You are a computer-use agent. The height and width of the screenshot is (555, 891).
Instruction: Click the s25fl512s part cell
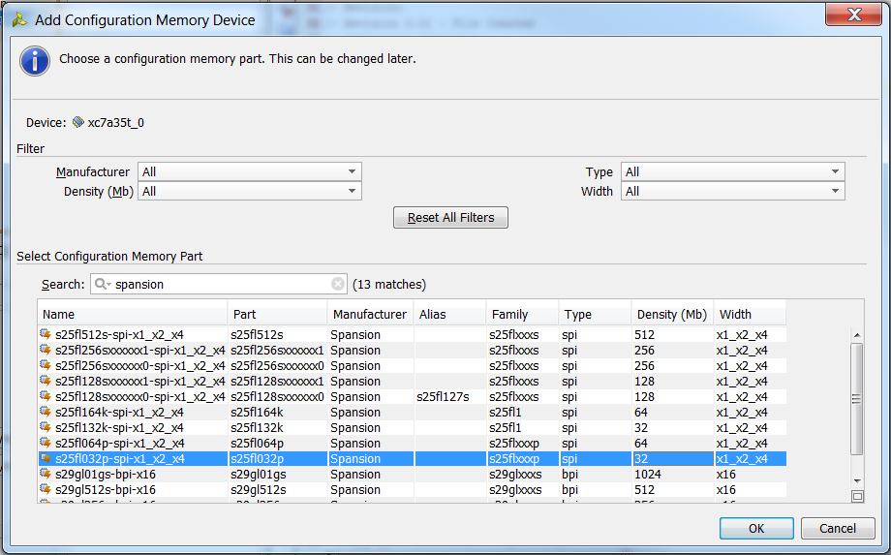coord(278,334)
